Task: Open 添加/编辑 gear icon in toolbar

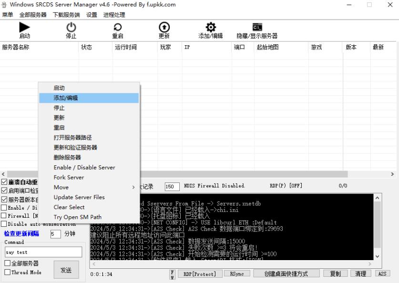Action: 211,27
